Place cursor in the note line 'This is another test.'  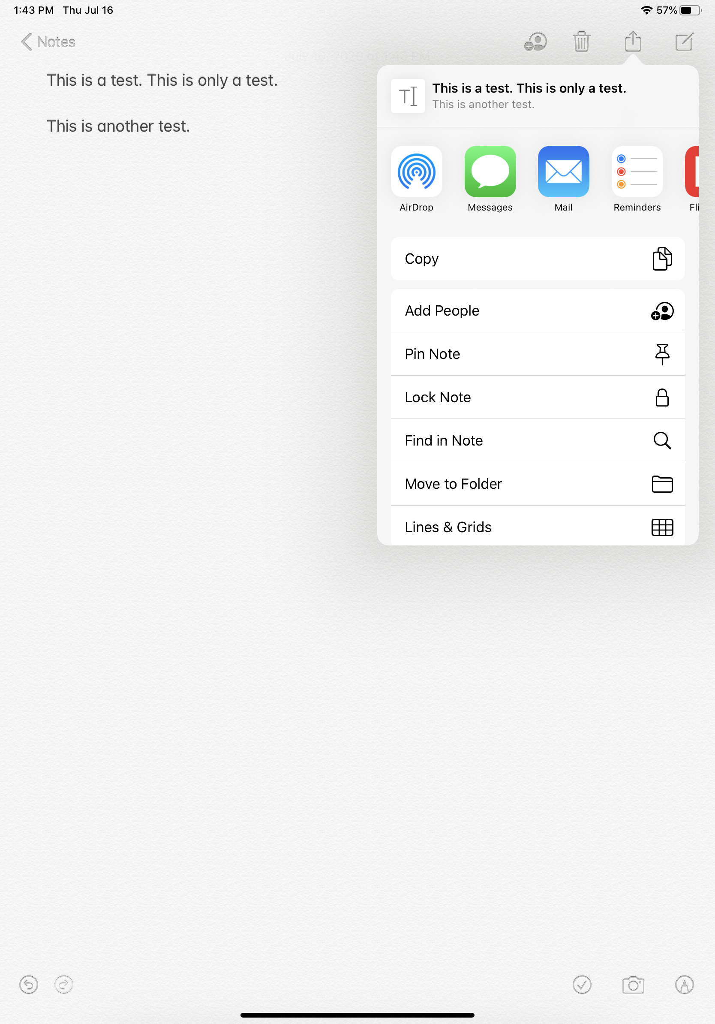(x=118, y=126)
